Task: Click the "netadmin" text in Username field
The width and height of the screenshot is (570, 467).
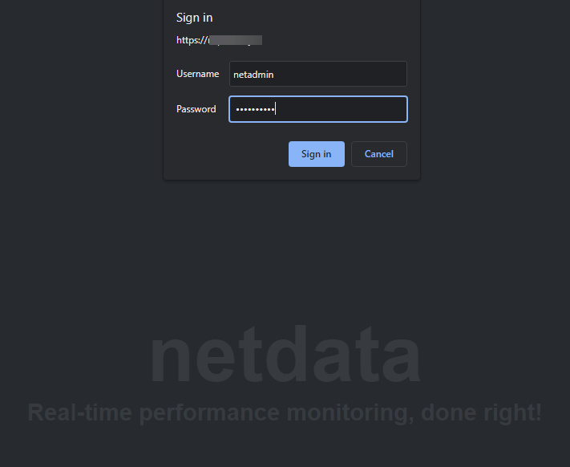Action: point(254,75)
